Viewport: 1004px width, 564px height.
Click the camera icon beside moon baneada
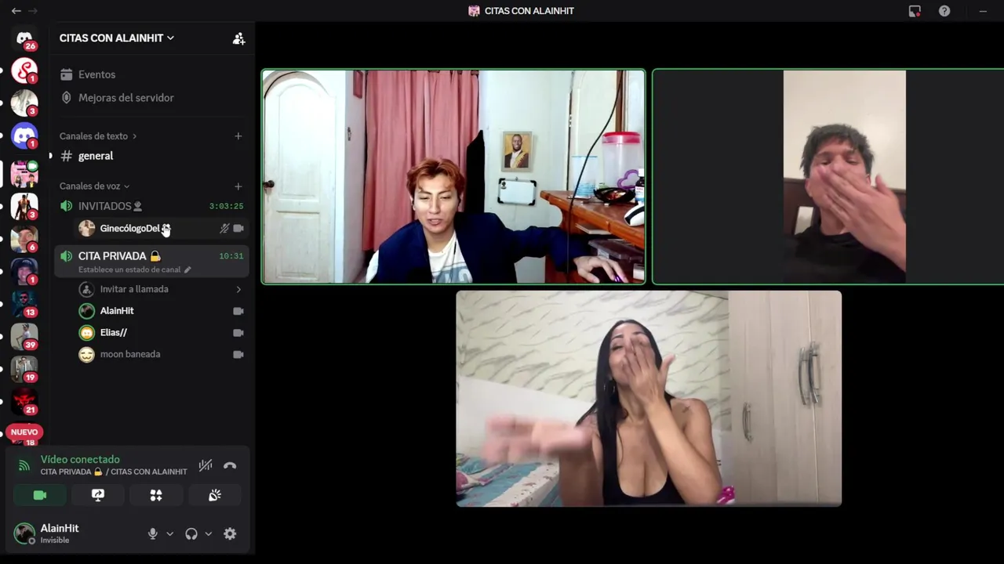pyautogui.click(x=238, y=354)
